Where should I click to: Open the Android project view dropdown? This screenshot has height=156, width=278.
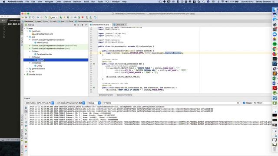point(31,25)
